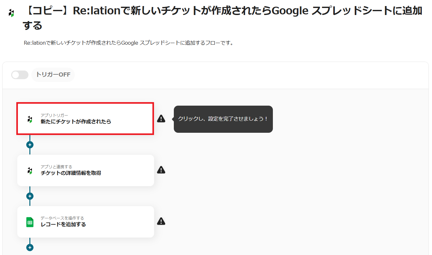Open the 新たにチケットが作成されたら trigger step
This screenshot has height=255, width=432.
click(85, 119)
